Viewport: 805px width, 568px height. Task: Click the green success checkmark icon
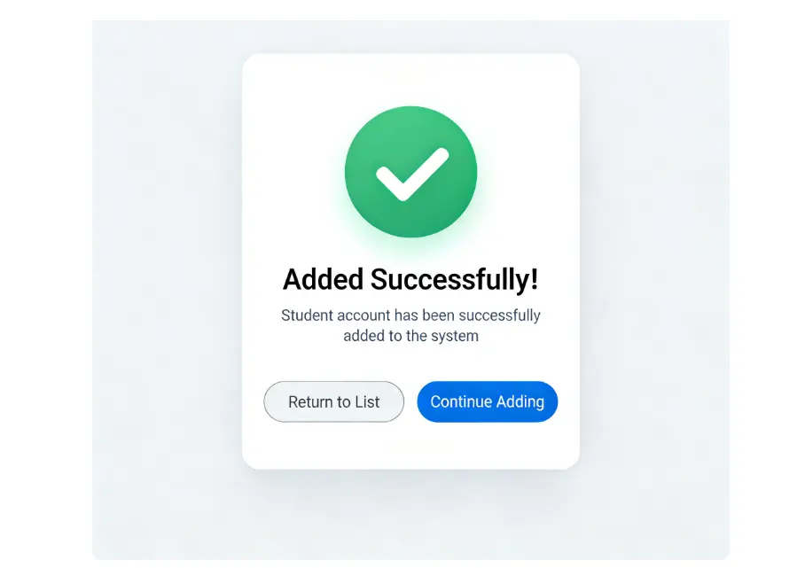pos(410,172)
